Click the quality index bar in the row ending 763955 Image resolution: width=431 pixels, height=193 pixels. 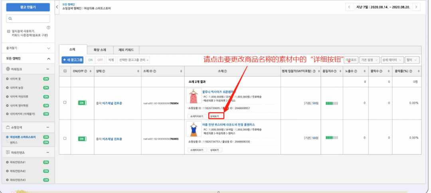[x=332, y=138]
